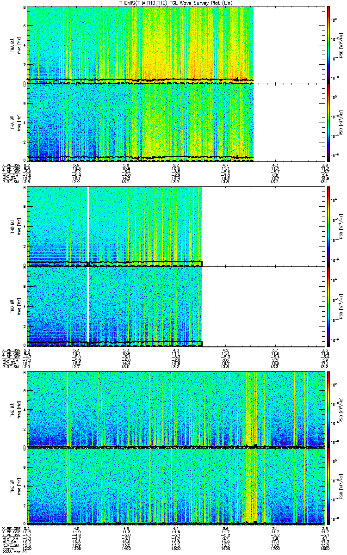Click the PSD color bar beside THA B-perpendicular
The height and width of the screenshot is (555, 347).
tap(328, 45)
